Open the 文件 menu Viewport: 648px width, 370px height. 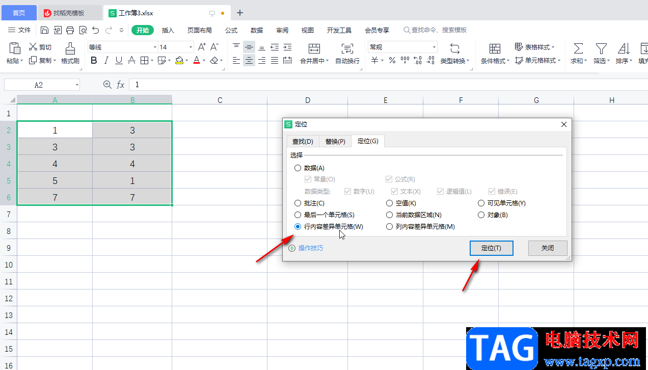[20, 30]
